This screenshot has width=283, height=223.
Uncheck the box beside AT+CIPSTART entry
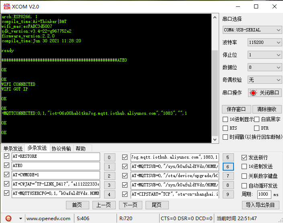pyautogui.click(x=125, y=194)
